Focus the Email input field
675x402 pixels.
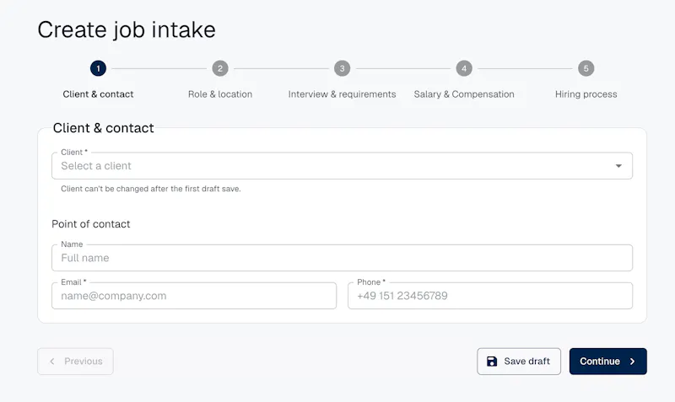pos(194,296)
